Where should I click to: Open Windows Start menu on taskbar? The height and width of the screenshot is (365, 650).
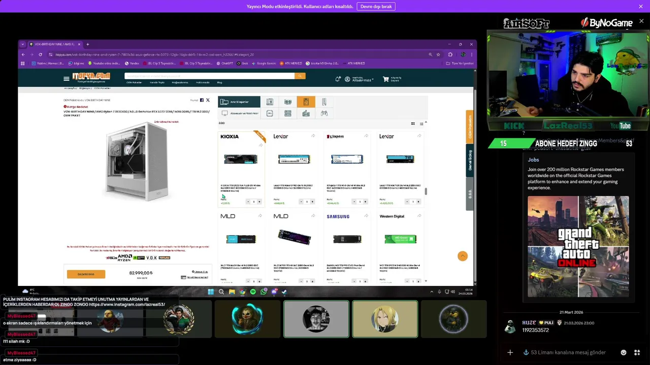(211, 291)
